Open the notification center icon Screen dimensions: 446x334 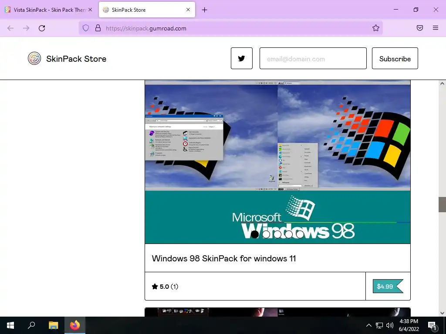[432, 325]
